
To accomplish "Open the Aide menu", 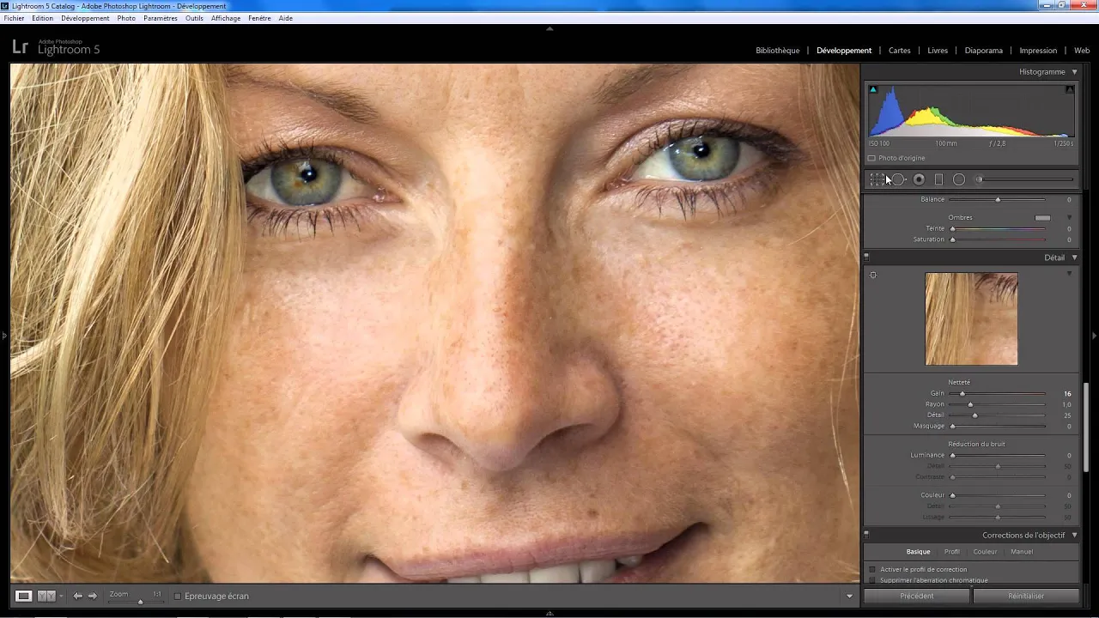I will point(286,18).
